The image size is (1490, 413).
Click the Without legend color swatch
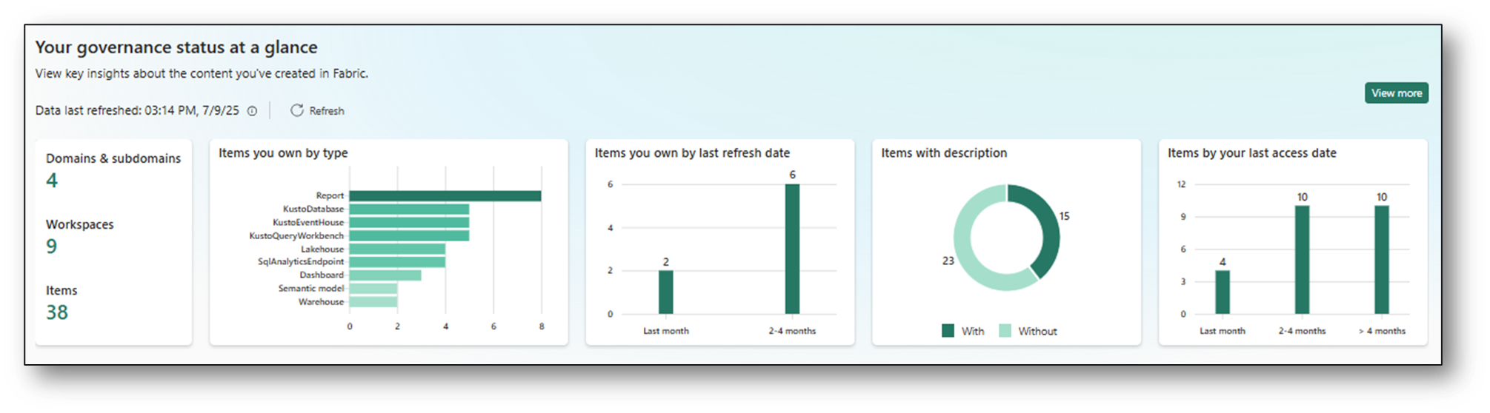point(1005,331)
